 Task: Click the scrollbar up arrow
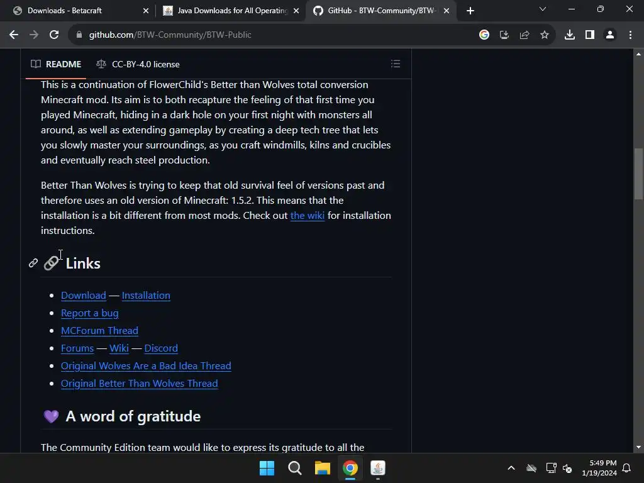[638, 54]
